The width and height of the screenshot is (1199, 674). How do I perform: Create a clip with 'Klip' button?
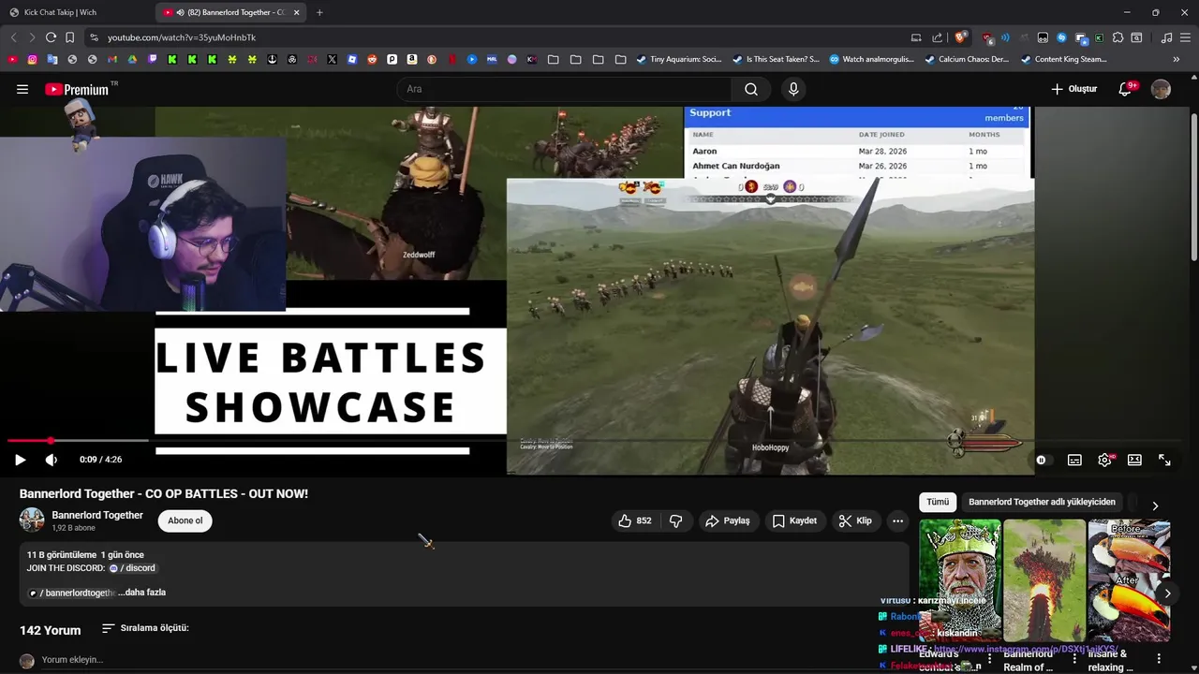pyautogui.click(x=855, y=520)
